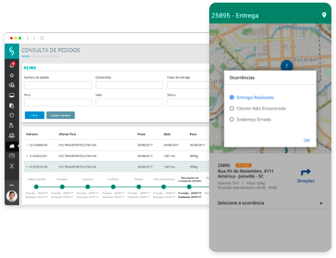The width and height of the screenshot is (336, 258).
Task: Focus the Peso input field
Action: tap(57, 102)
